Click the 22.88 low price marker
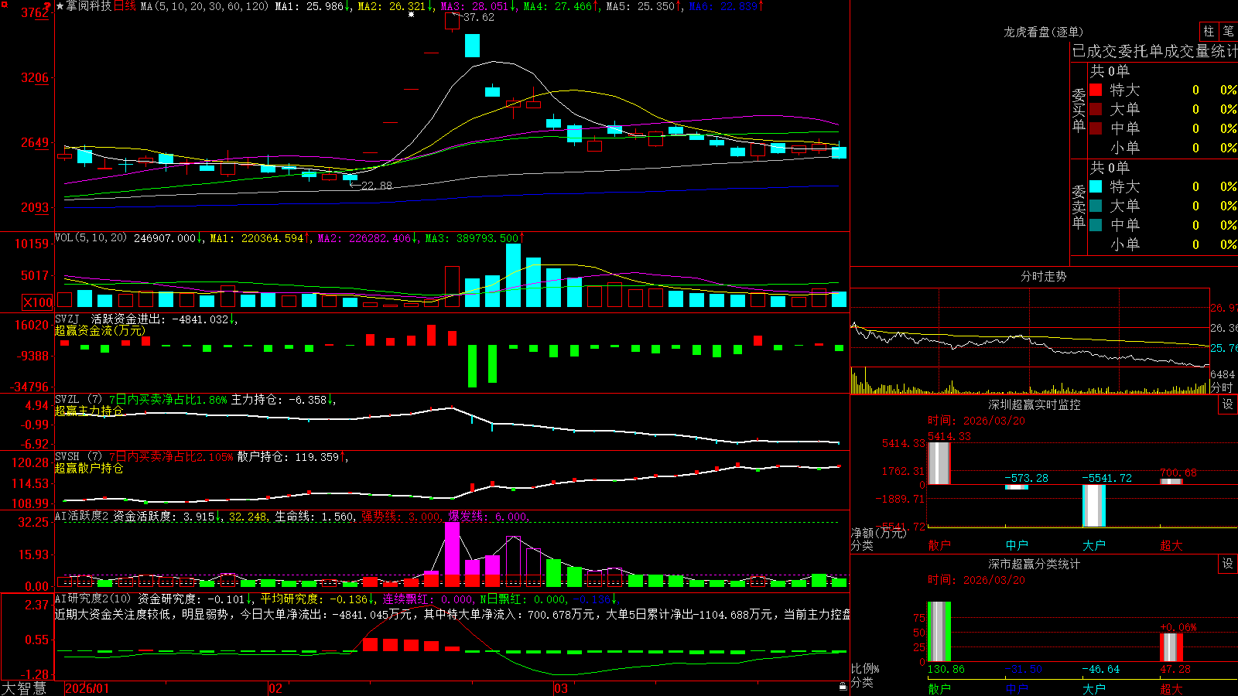The width and height of the screenshot is (1238, 696). click(376, 186)
